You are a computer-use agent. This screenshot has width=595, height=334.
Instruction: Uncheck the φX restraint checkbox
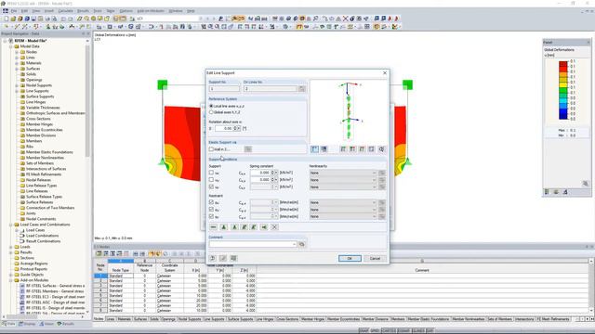[x=211, y=202]
